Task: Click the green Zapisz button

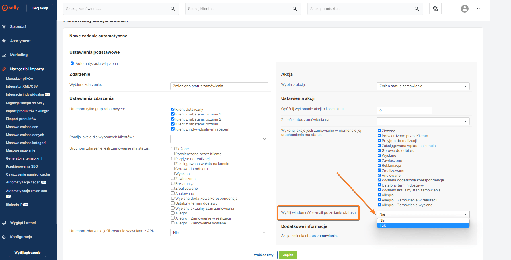Action: [288, 255]
